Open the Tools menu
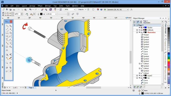Screen dimensions: 171x96 [68, 6]
